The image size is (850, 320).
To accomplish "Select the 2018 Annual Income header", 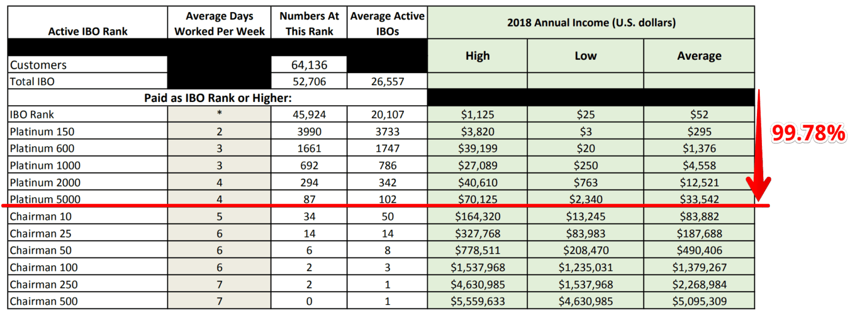I will point(591,23).
